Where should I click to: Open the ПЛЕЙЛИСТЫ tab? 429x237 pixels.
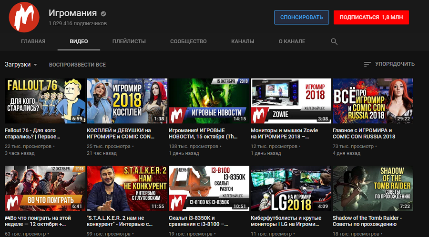point(129,41)
